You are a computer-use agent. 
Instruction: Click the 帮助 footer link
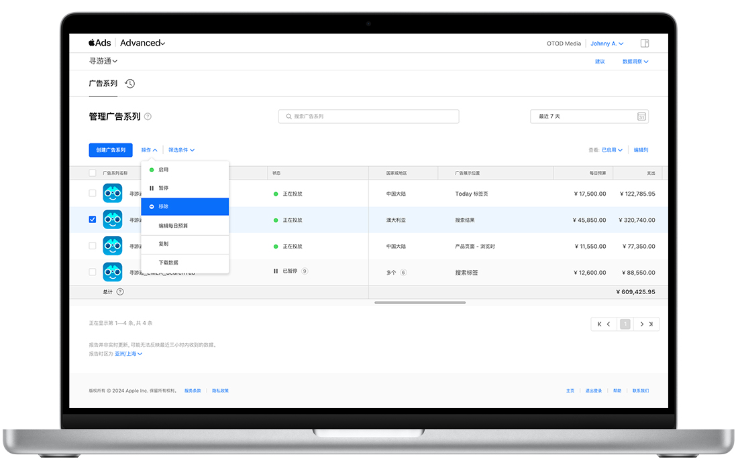[x=617, y=391]
